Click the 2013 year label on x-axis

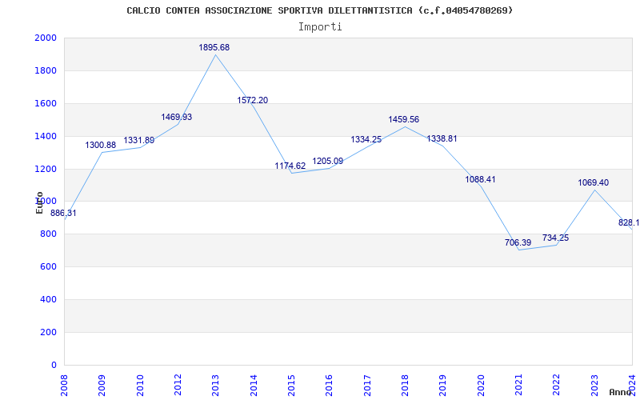(x=216, y=386)
